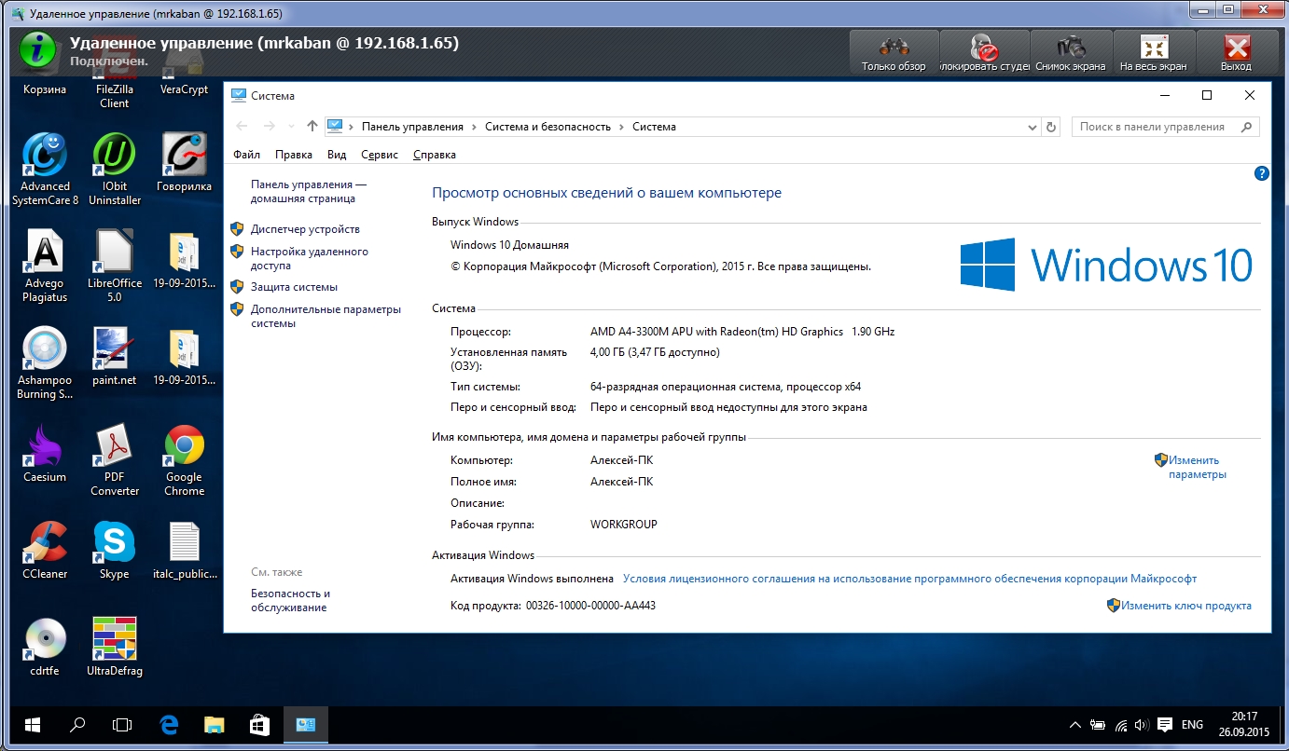Click the control panel search field
The image size is (1289, 751).
click(1165, 127)
